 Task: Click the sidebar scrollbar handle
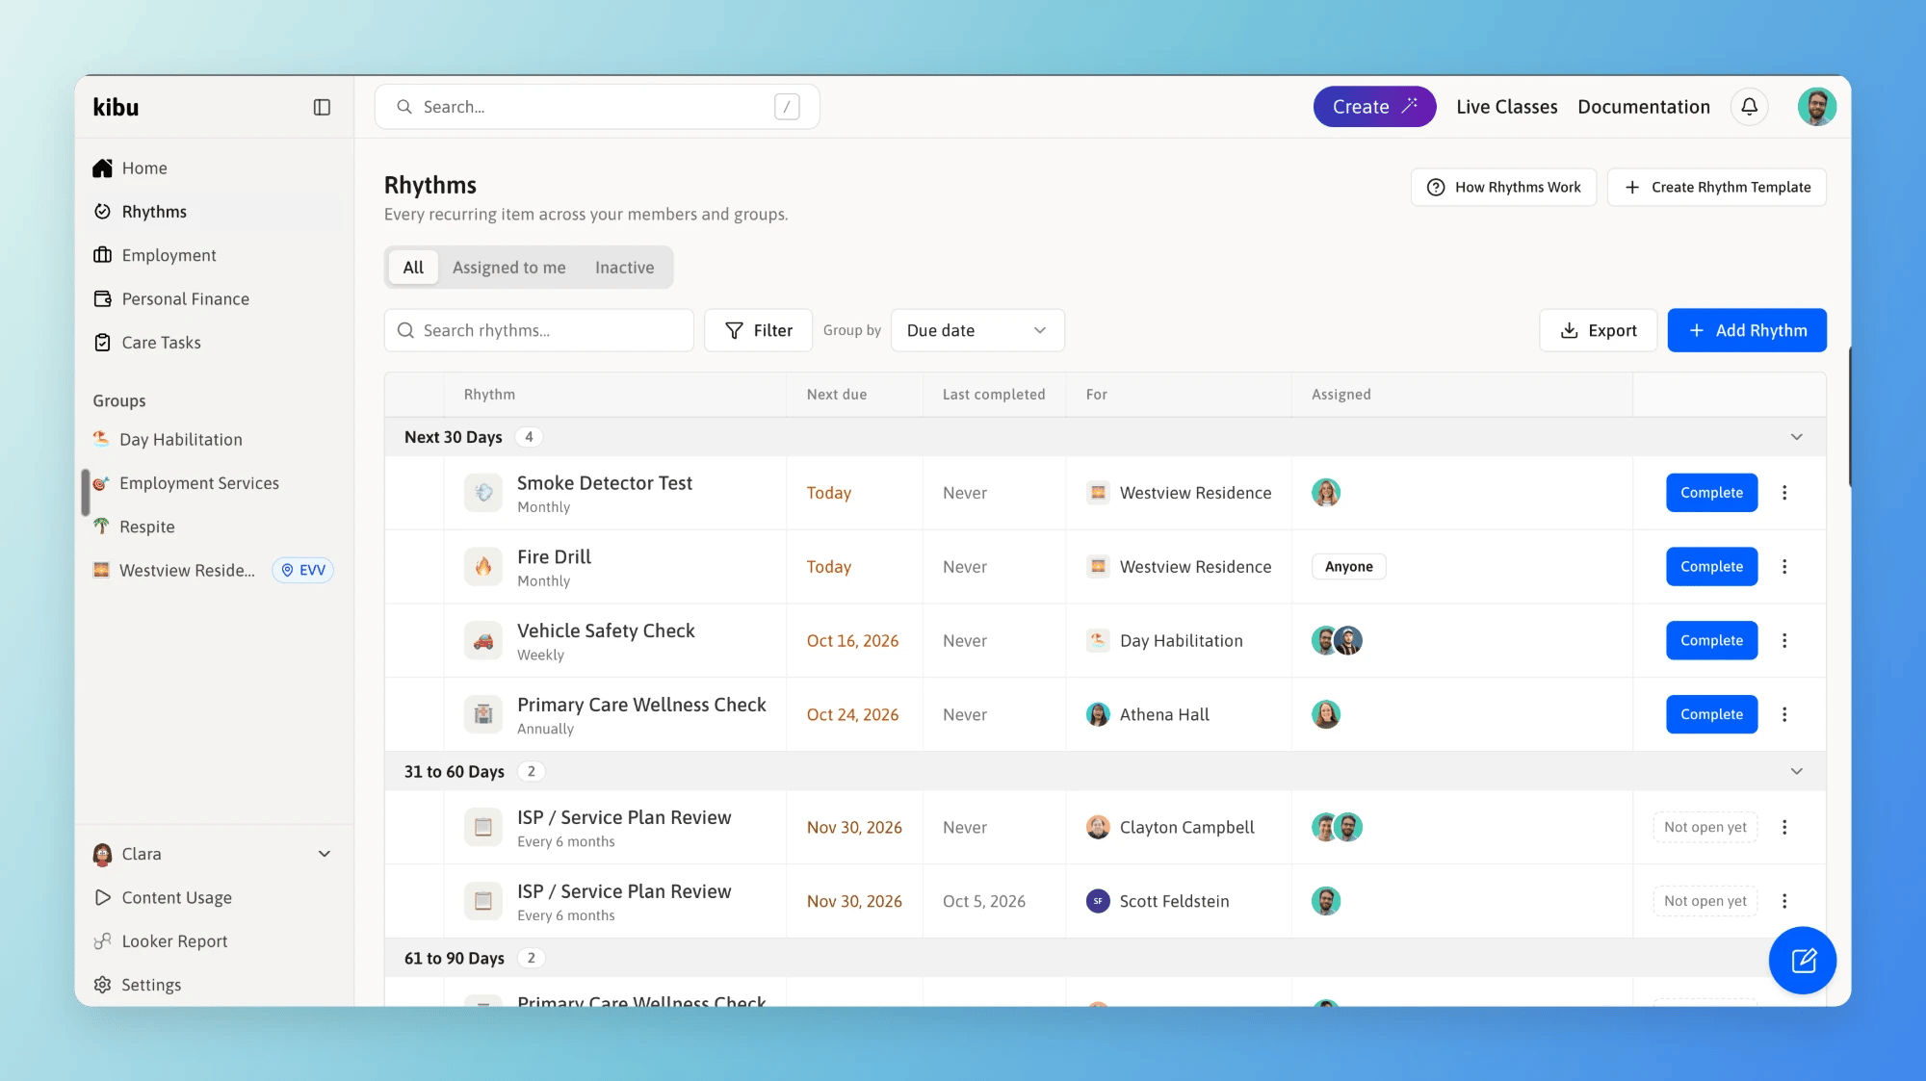(86, 492)
